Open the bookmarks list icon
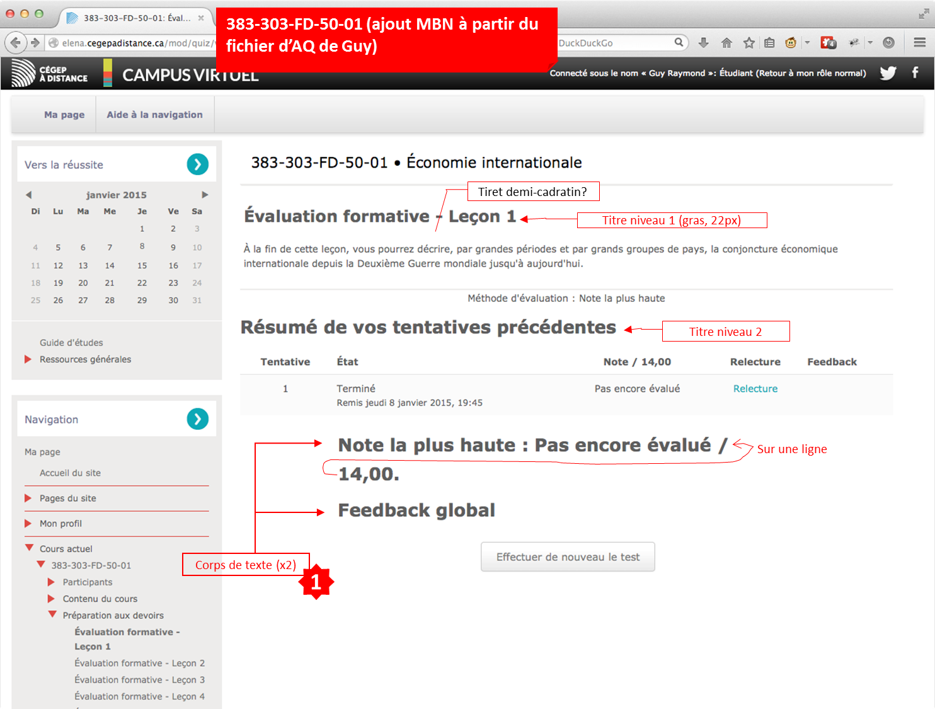Screen dimensions: 935x709 point(769,43)
